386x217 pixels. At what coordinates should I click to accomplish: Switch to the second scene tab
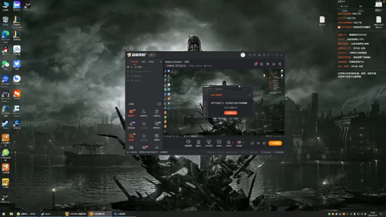pyautogui.click(x=143, y=62)
